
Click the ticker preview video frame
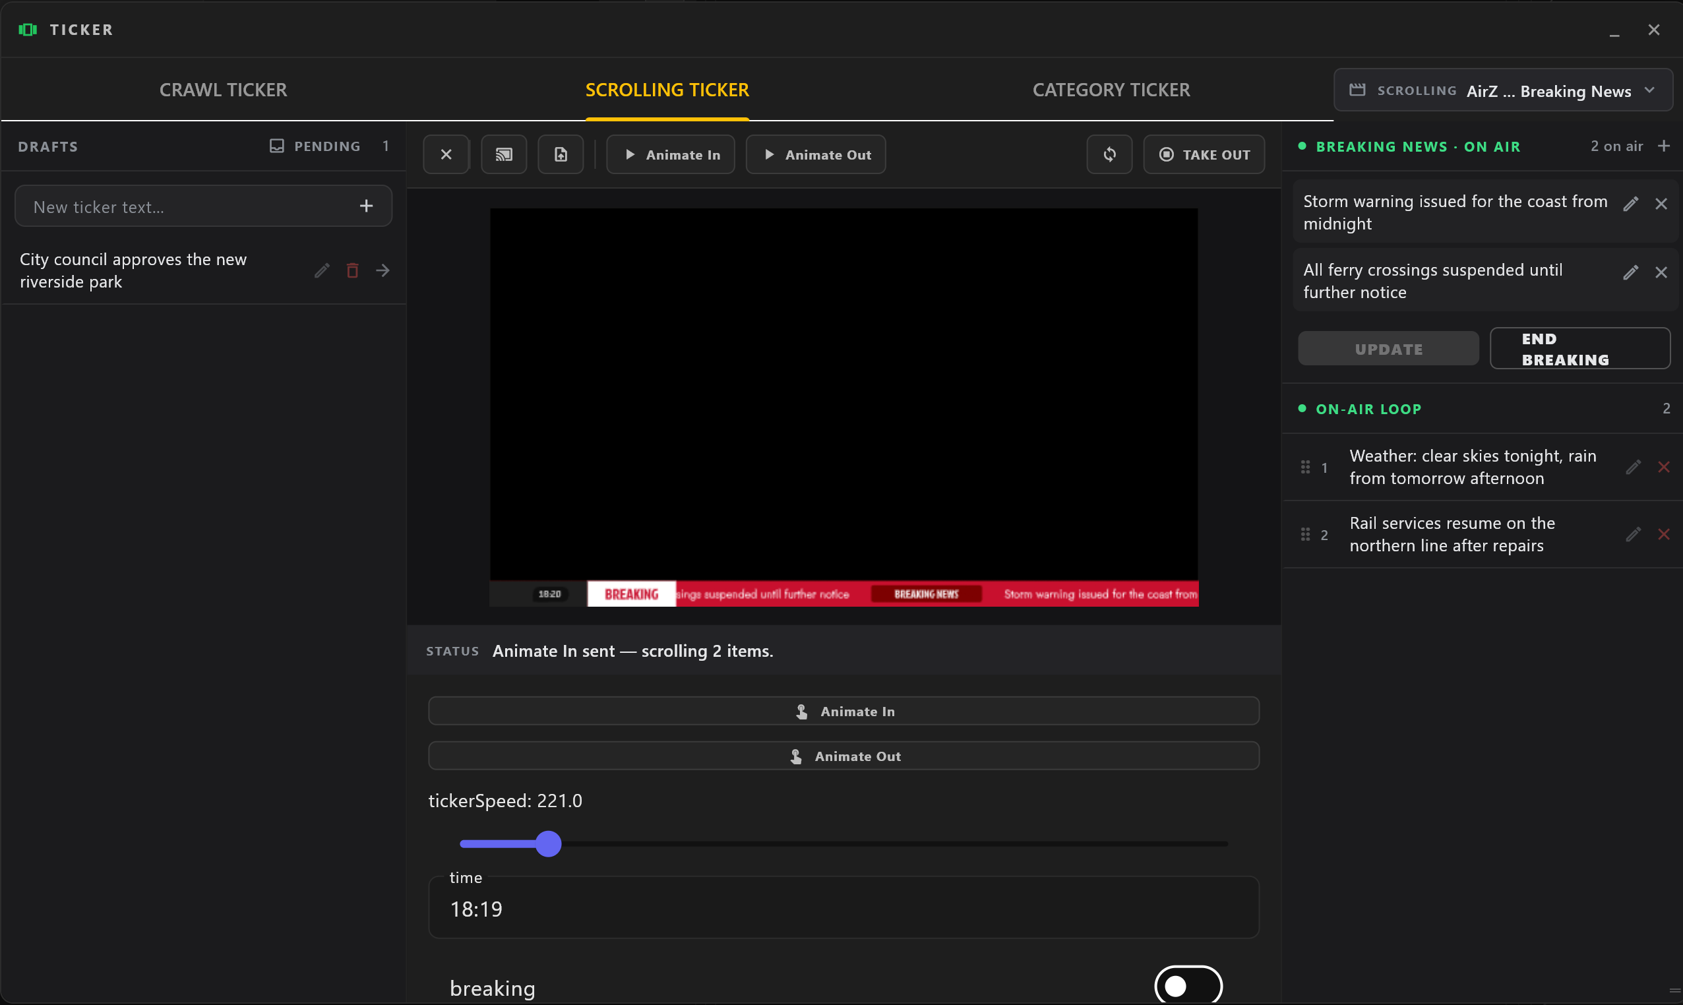(x=843, y=407)
